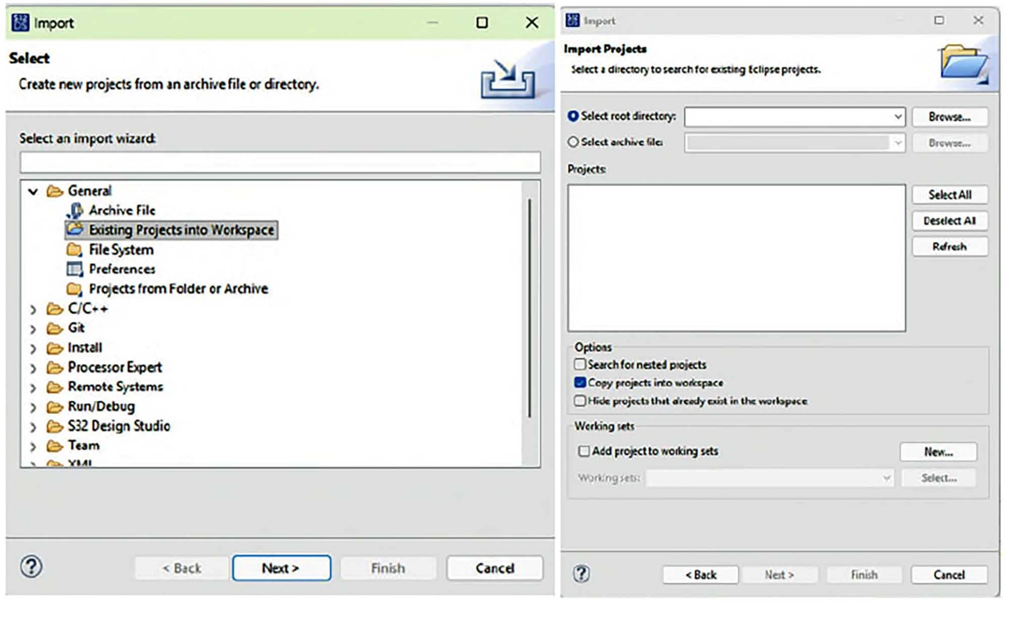Click the Git folder icon
Viewport: 1010px width, 620px height.
point(55,328)
